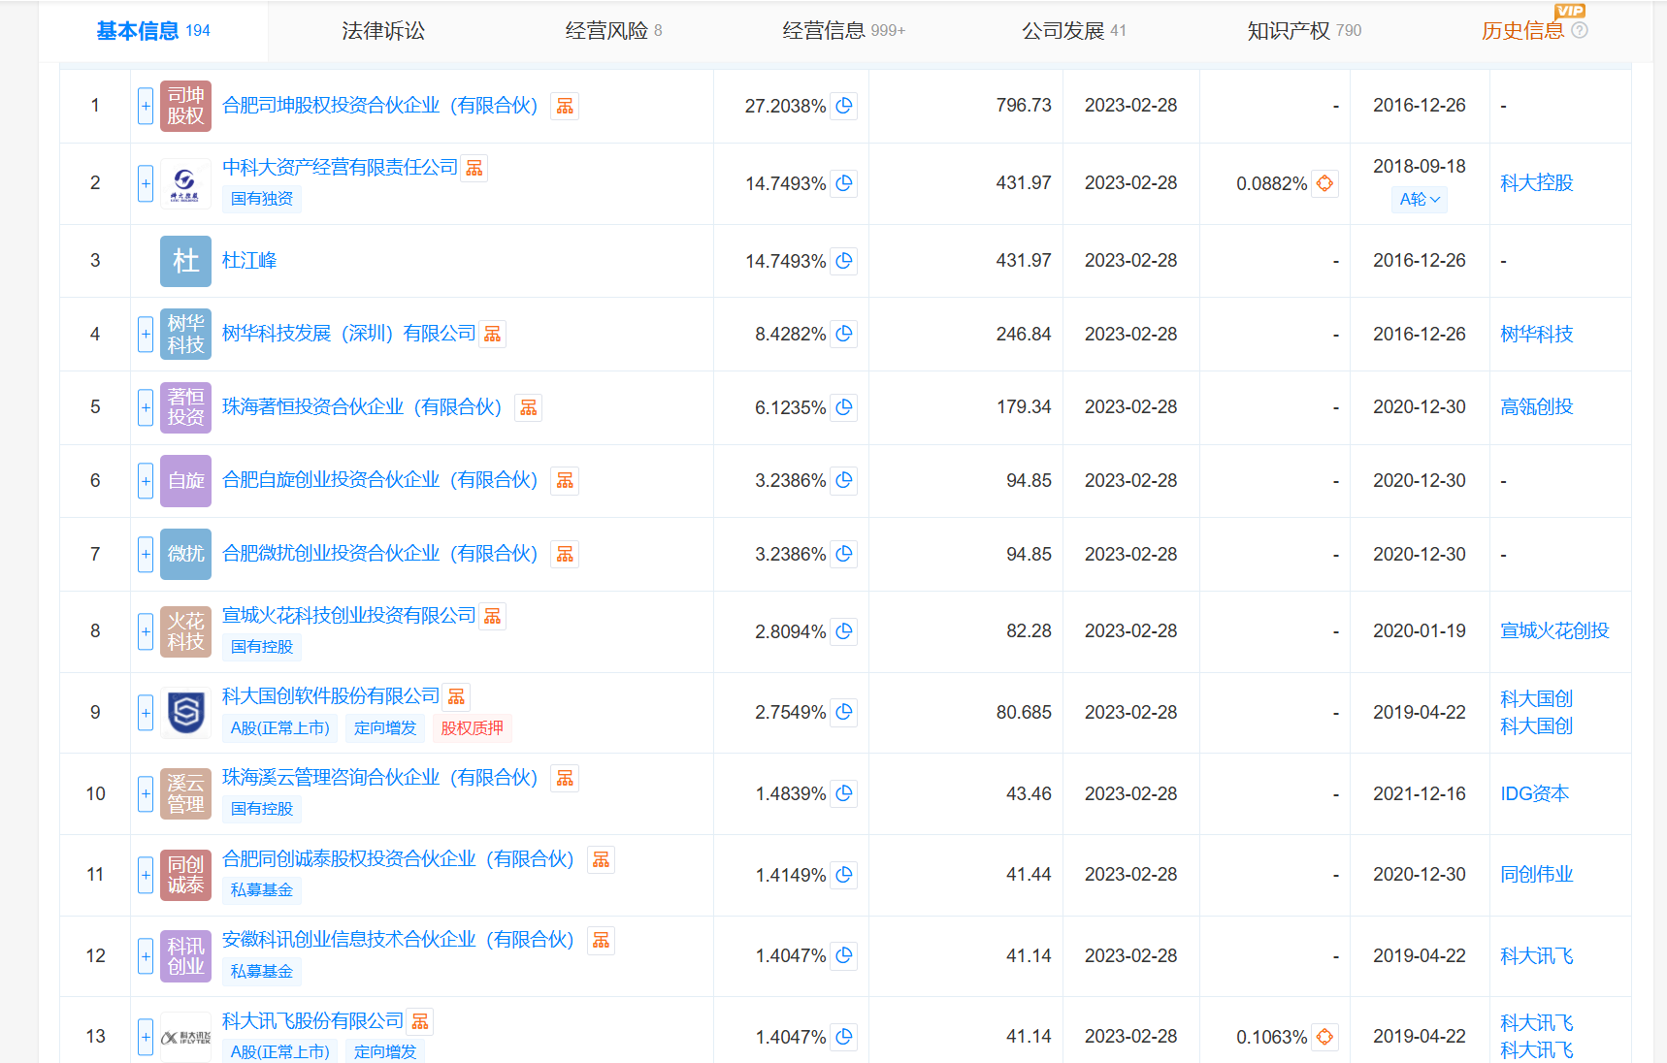Expand row 9 科大国创软件 shareholder details
Image resolution: width=1667 pixels, height=1063 pixels.
point(146,712)
